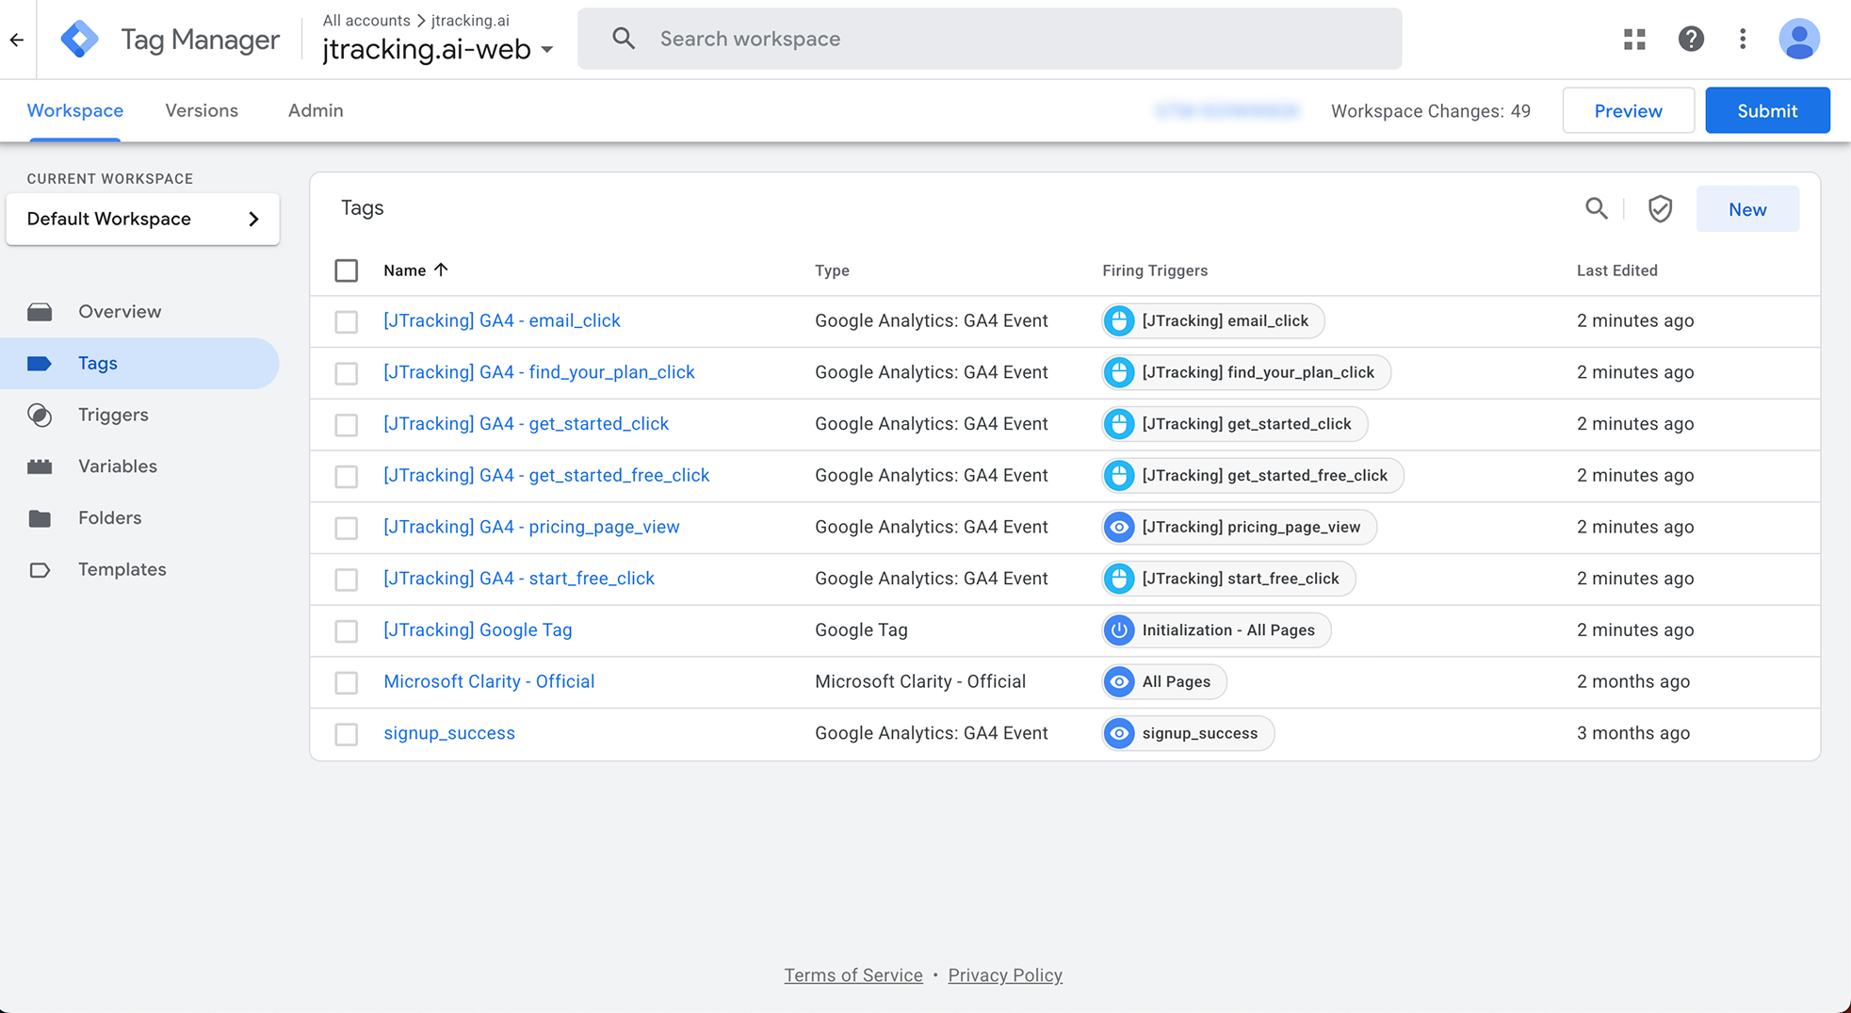1851x1013 pixels.
Task: Open Triggers in the left sidebar
Action: 113,415
